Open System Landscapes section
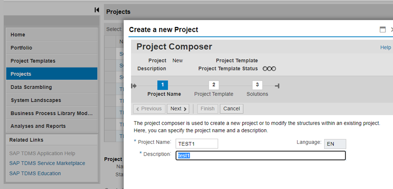 [x=51, y=100]
